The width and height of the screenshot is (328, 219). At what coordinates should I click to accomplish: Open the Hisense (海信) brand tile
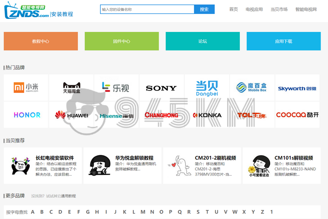coord(116,115)
